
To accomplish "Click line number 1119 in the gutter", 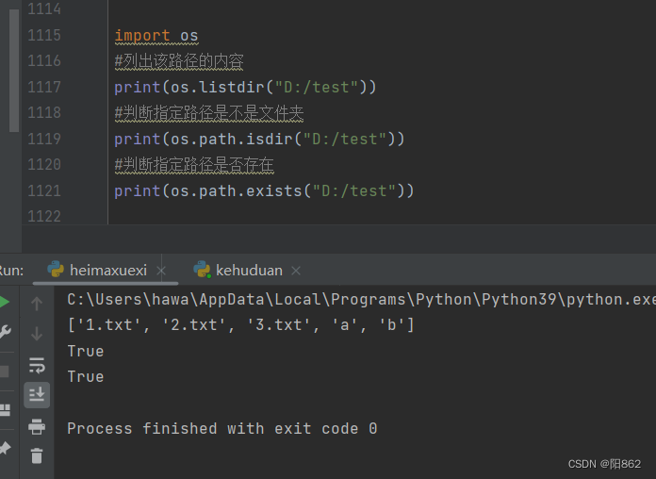I will [x=44, y=139].
